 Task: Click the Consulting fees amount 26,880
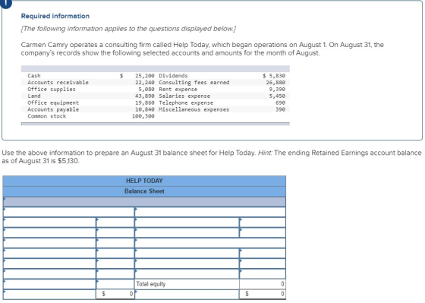click(x=275, y=83)
